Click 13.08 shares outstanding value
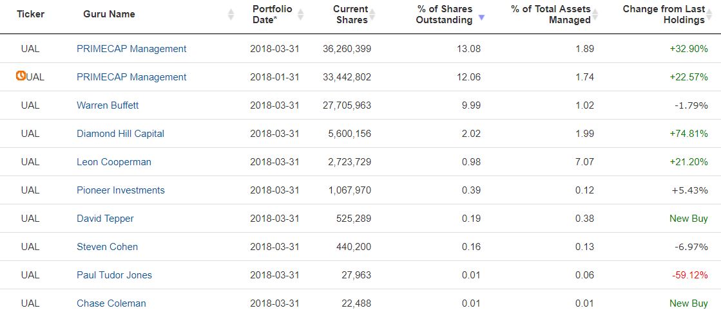This screenshot has height=315, width=721. click(x=470, y=49)
